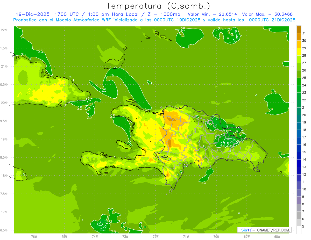The height and width of the screenshot is (240, 311).
Task: Click the gray legend swatch between 6 and 7
Action: (x=299, y=215)
